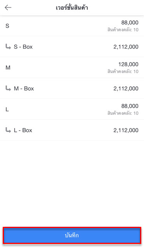Screen dimensions: 144x249
Task: Open the M variant row
Action: click(72, 67)
